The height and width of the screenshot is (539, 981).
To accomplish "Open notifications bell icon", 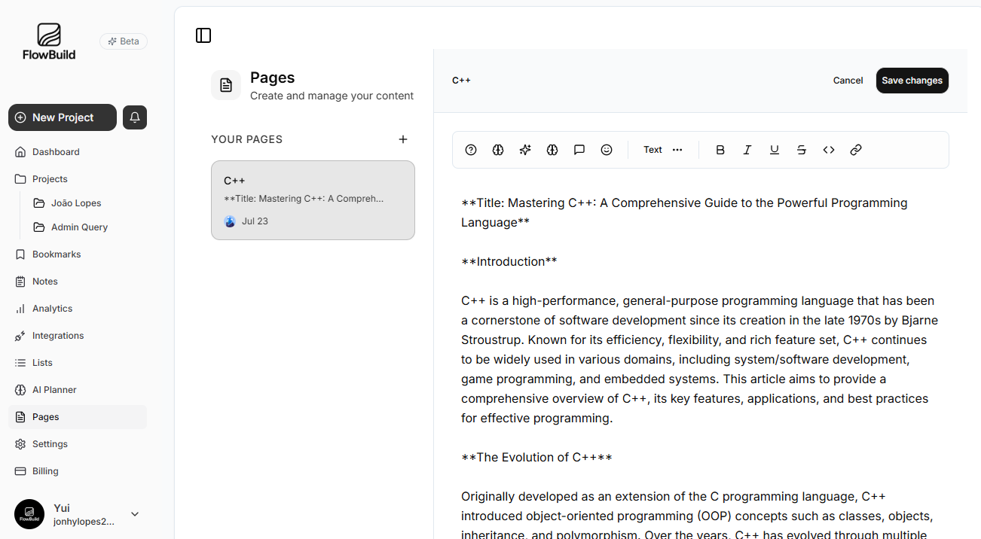I will pos(135,117).
